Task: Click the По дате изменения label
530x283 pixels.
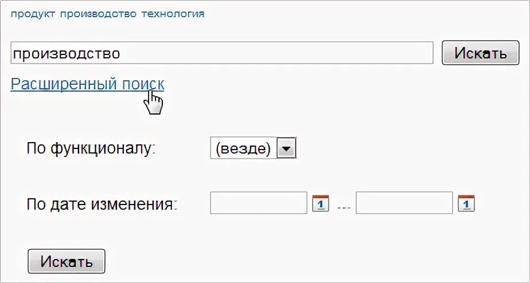Action: (102, 204)
